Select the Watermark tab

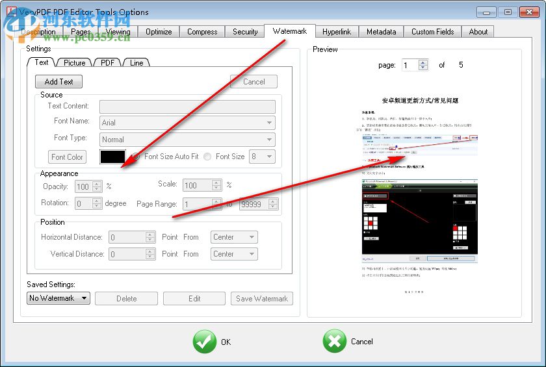(x=290, y=31)
